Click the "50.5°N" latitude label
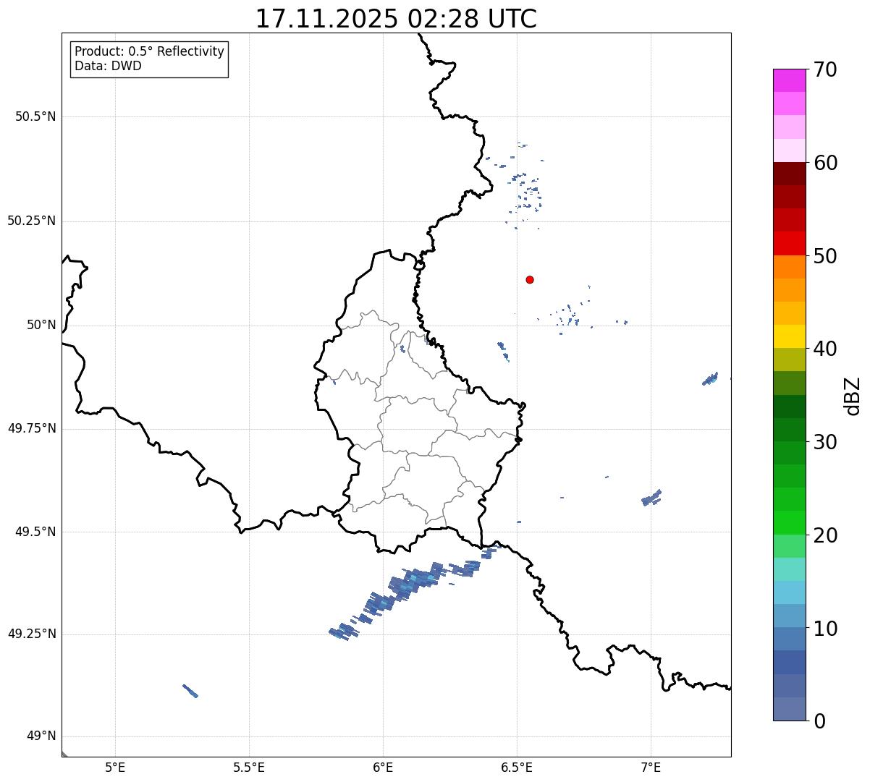This screenshot has width=870, height=782. (35, 116)
